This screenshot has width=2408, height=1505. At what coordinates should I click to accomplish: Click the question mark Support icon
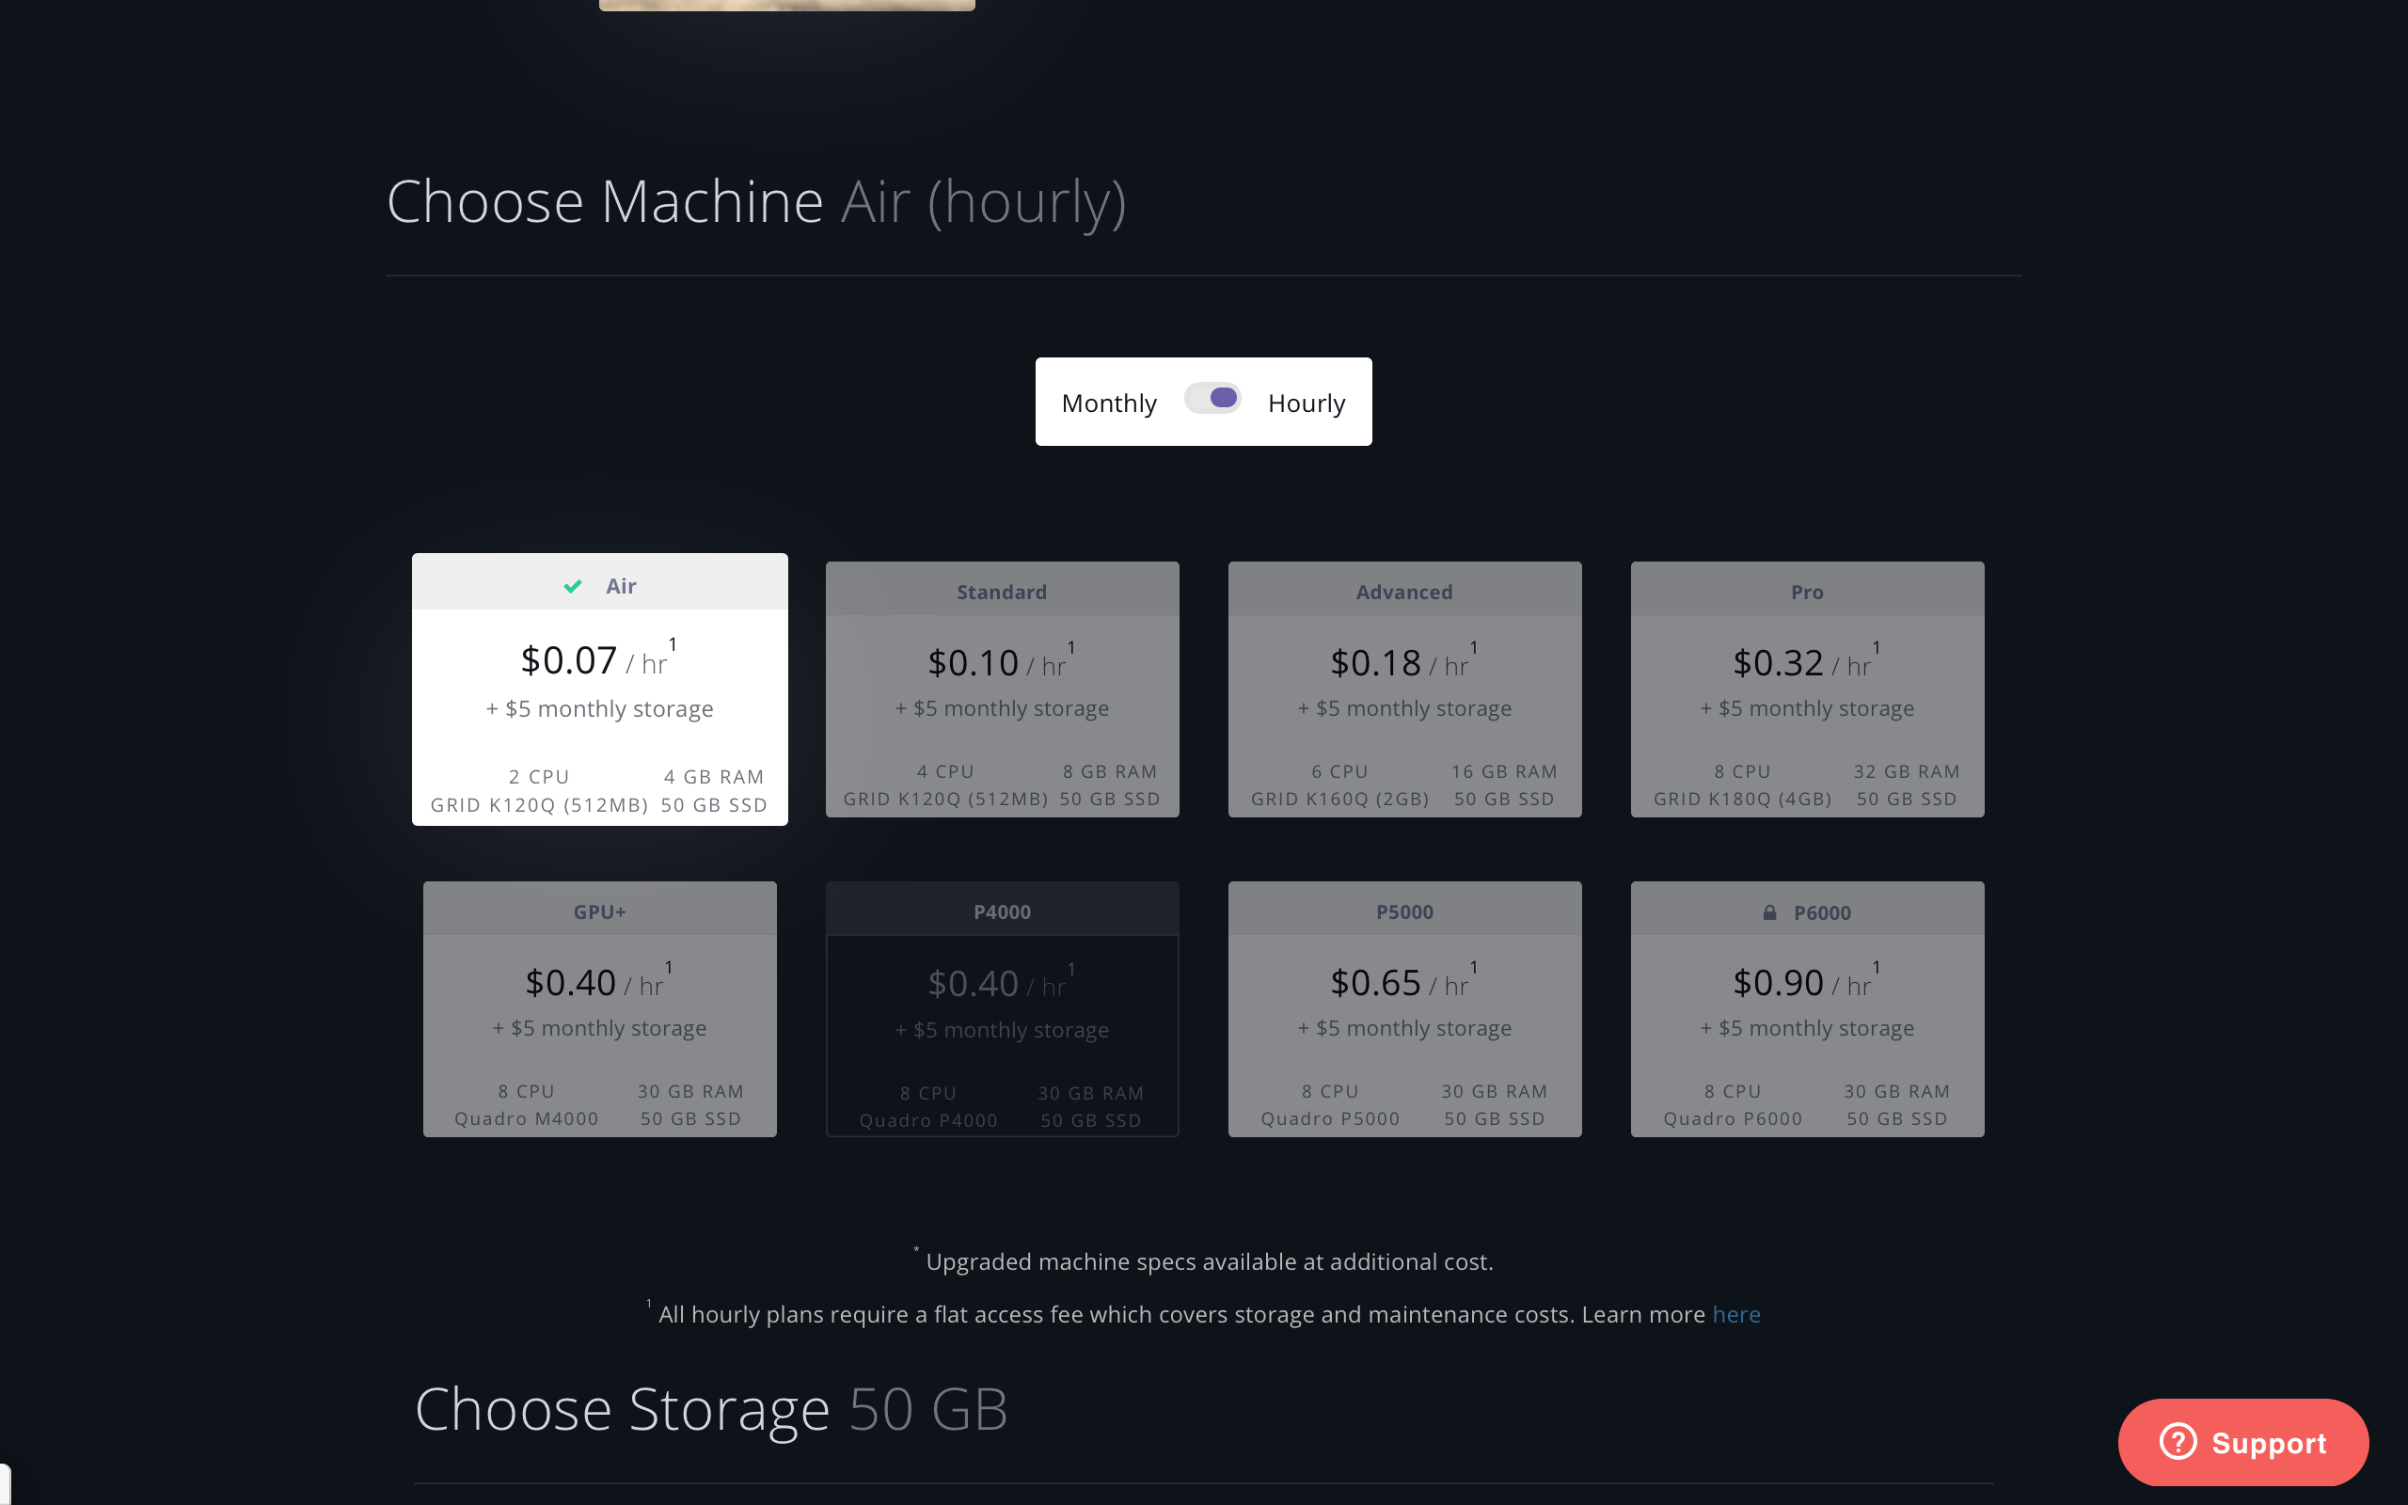2178,1441
